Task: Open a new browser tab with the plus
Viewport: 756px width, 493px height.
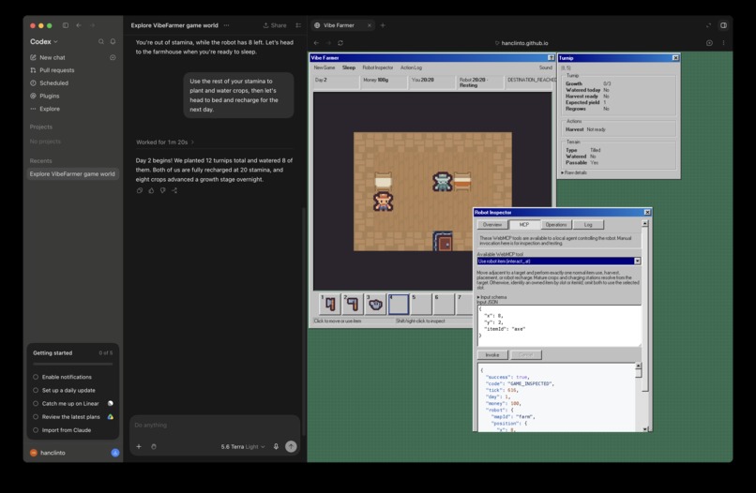Action: pos(383,25)
